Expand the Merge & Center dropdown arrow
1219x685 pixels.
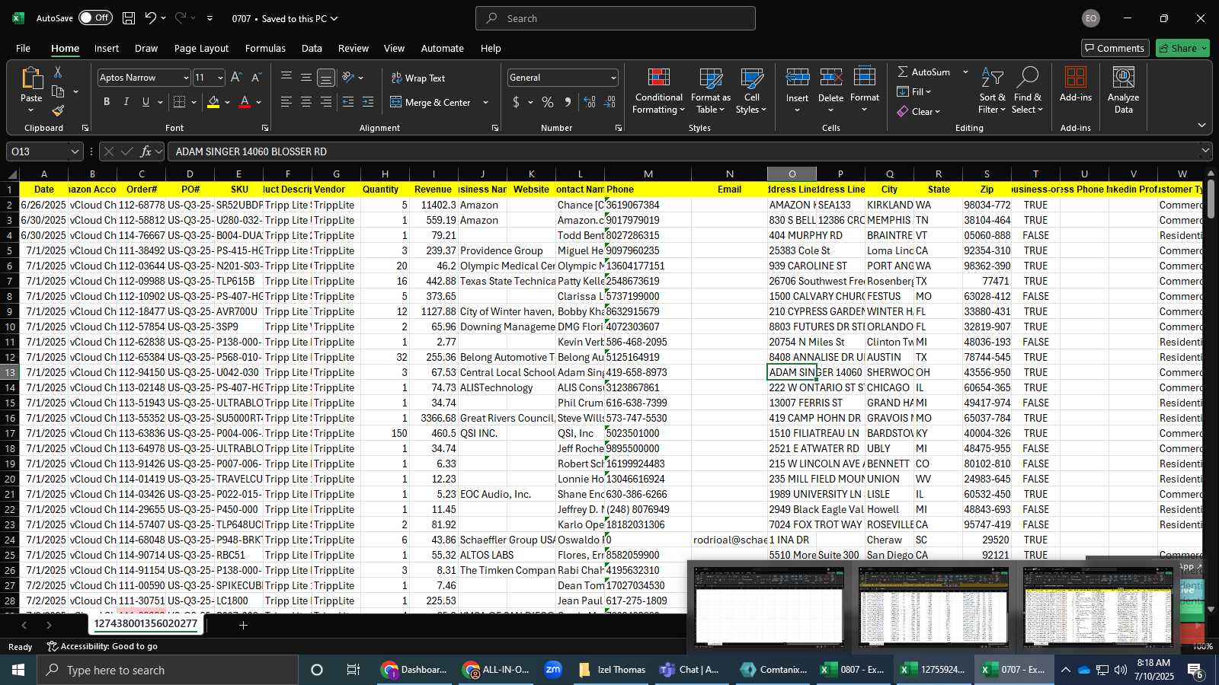pyautogui.click(x=485, y=103)
